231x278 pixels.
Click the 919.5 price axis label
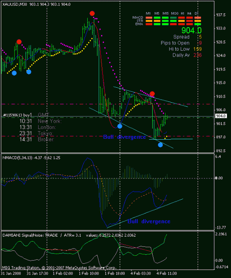pos(221,69)
